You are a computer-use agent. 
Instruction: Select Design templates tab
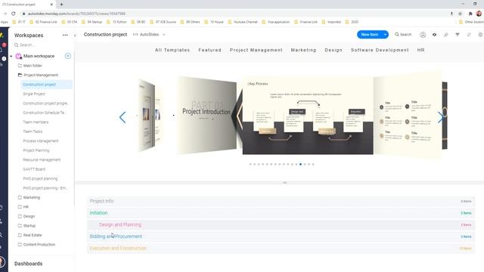pos(334,50)
